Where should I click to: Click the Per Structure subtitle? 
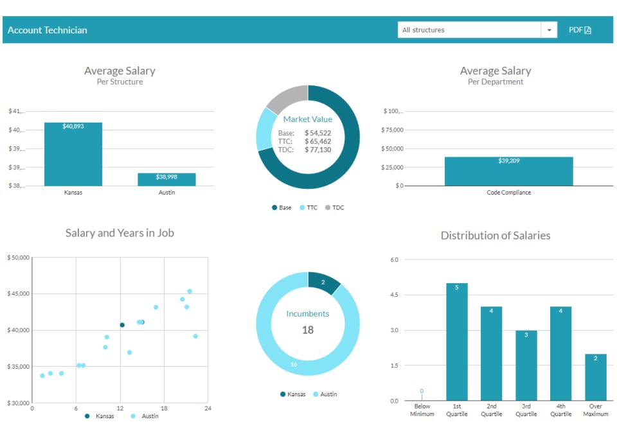pyautogui.click(x=120, y=82)
